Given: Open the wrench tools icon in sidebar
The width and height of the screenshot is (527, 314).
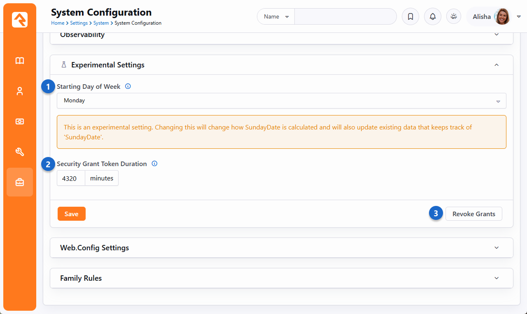Looking at the screenshot, I should pyautogui.click(x=20, y=152).
